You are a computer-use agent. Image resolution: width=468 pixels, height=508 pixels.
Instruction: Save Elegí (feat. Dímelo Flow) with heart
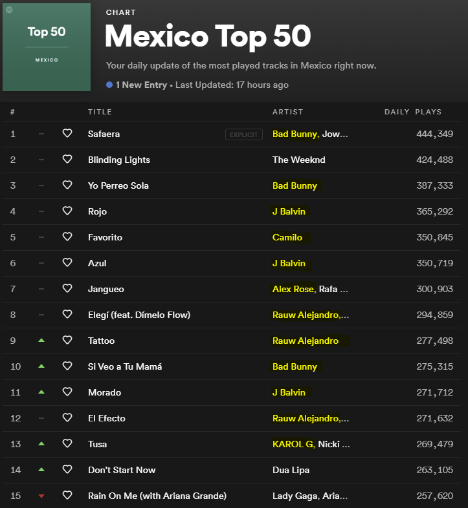pos(67,314)
